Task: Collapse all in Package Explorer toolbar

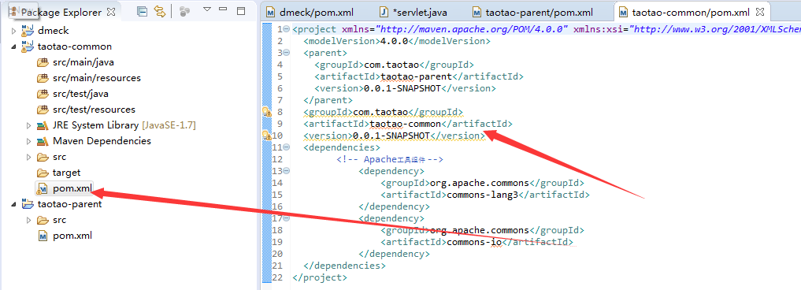Action: pos(143,11)
